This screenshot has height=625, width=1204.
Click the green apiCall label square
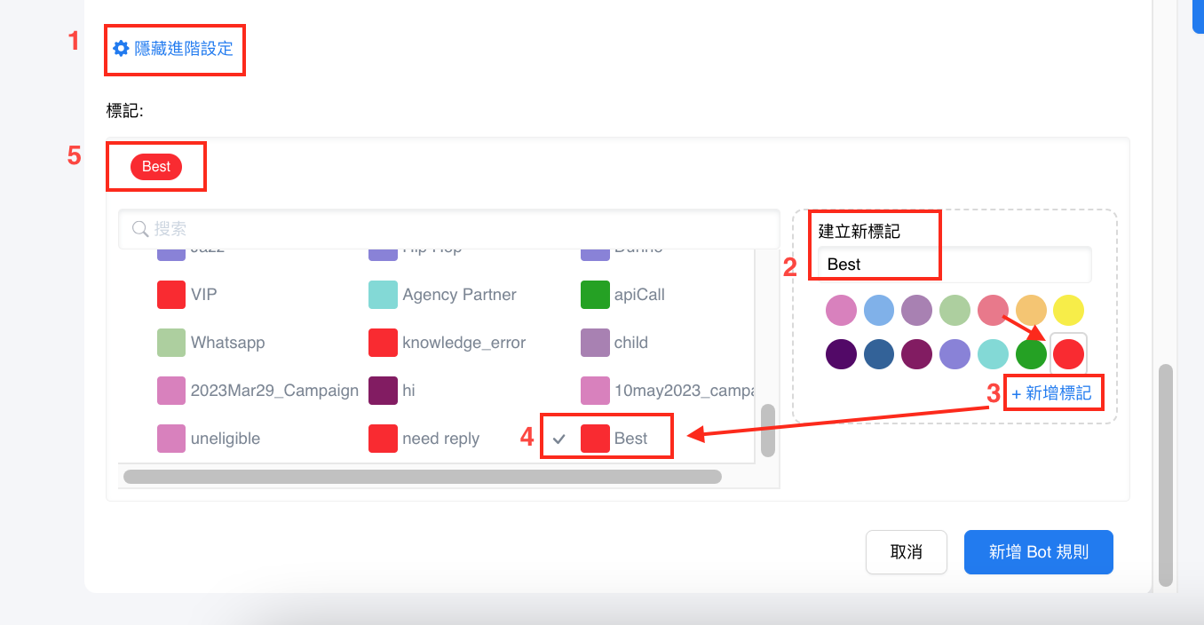(595, 295)
